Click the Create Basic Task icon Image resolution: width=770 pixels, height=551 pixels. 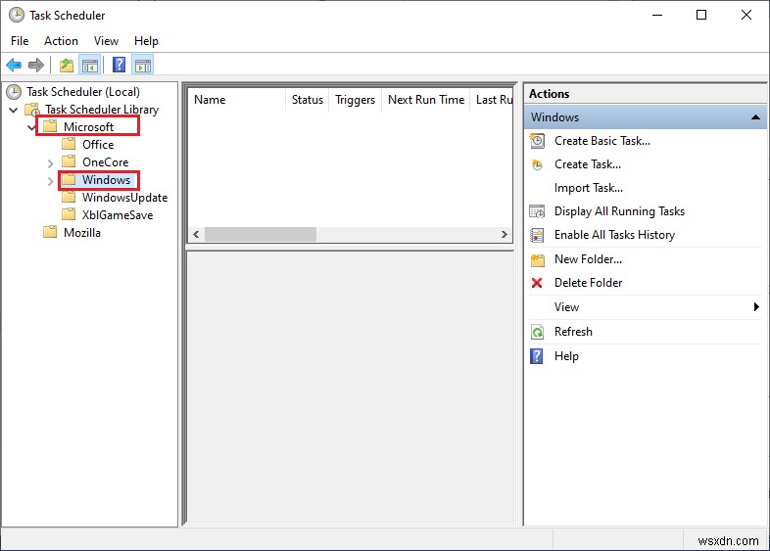537,141
